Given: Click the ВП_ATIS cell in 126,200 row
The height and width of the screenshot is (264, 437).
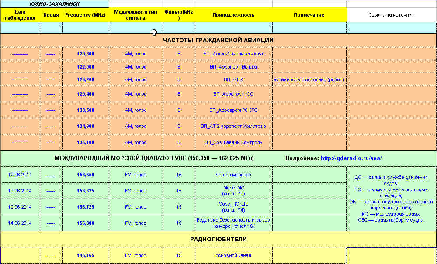Looking at the screenshot, I should 233,79.
